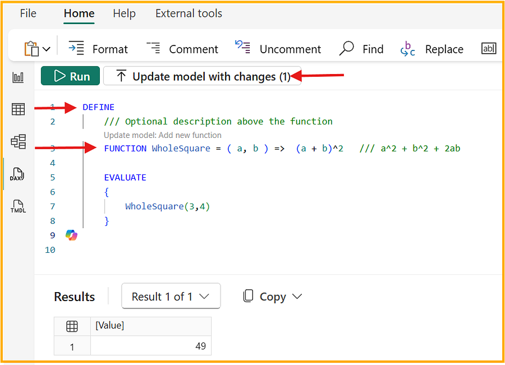Open the File menu

28,13
